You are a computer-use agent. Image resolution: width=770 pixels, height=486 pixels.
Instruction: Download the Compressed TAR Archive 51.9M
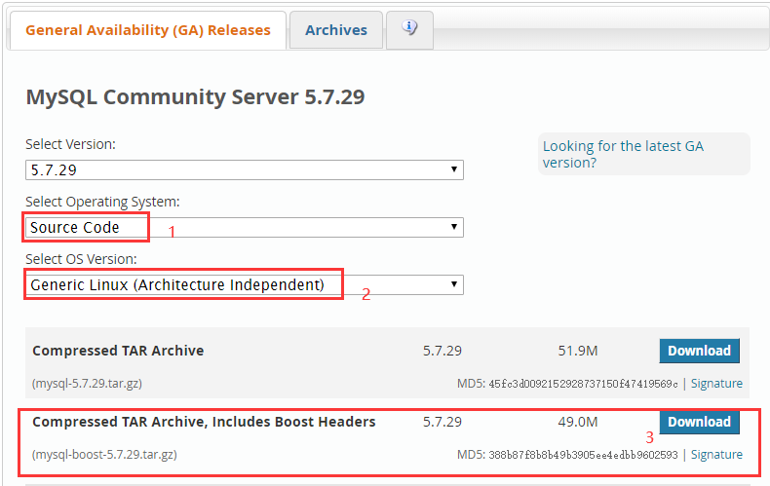pyautogui.click(x=699, y=351)
